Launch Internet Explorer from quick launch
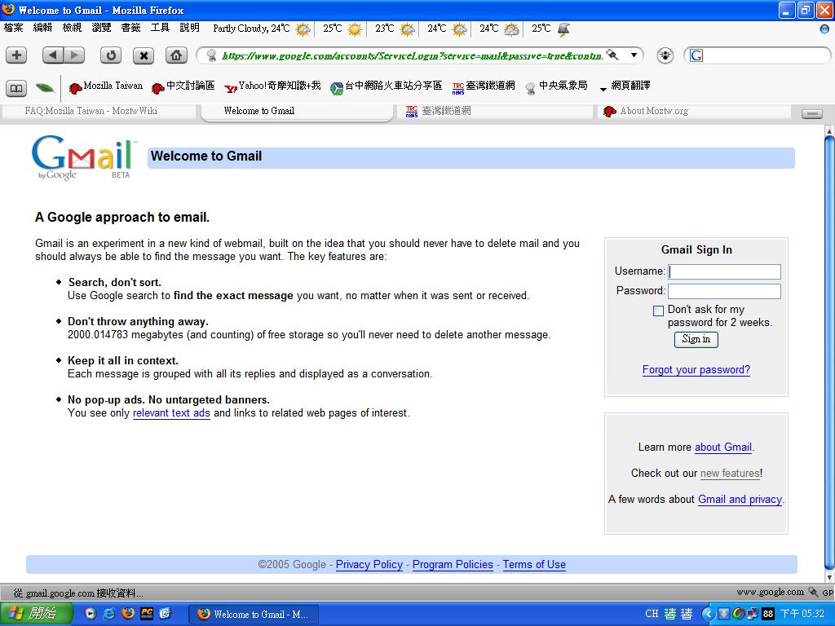Viewport: 835px width, 626px height. 108,614
